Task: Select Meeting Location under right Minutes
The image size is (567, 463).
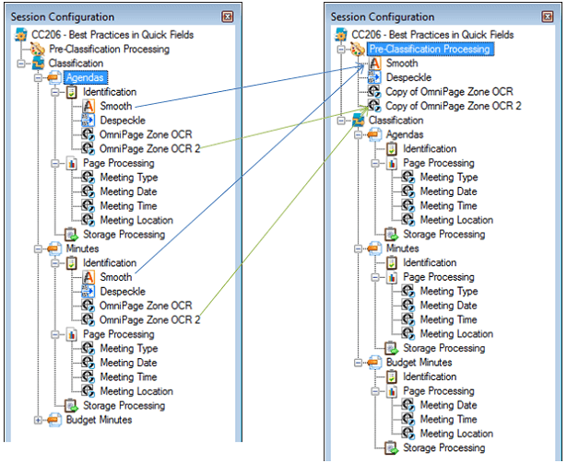Action: tap(456, 334)
